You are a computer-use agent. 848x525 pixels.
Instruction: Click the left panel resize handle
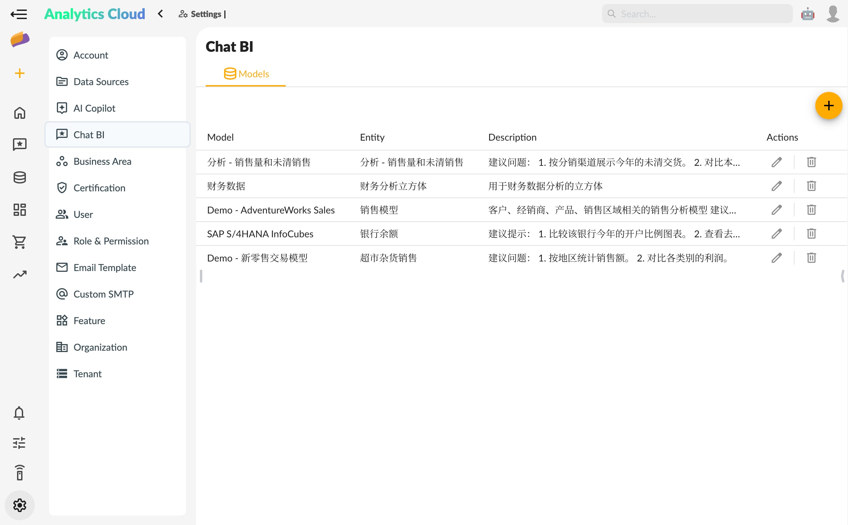(201, 276)
